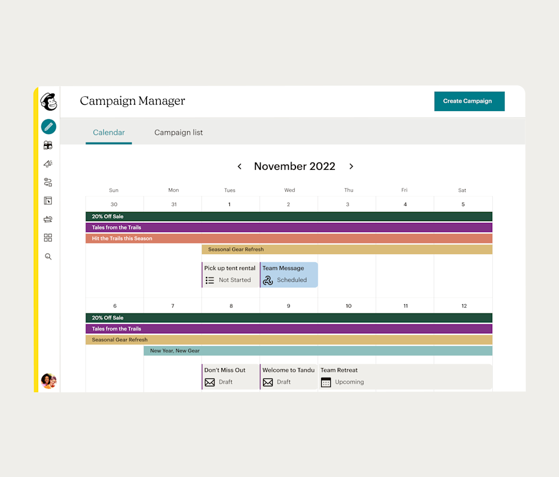Click the Create Campaign button
The image size is (559, 477).
469,101
